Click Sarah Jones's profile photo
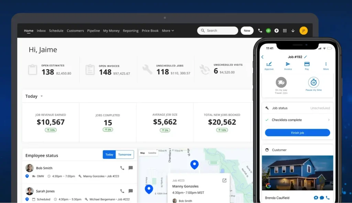The height and width of the screenshot is (203, 352). coord(30,191)
